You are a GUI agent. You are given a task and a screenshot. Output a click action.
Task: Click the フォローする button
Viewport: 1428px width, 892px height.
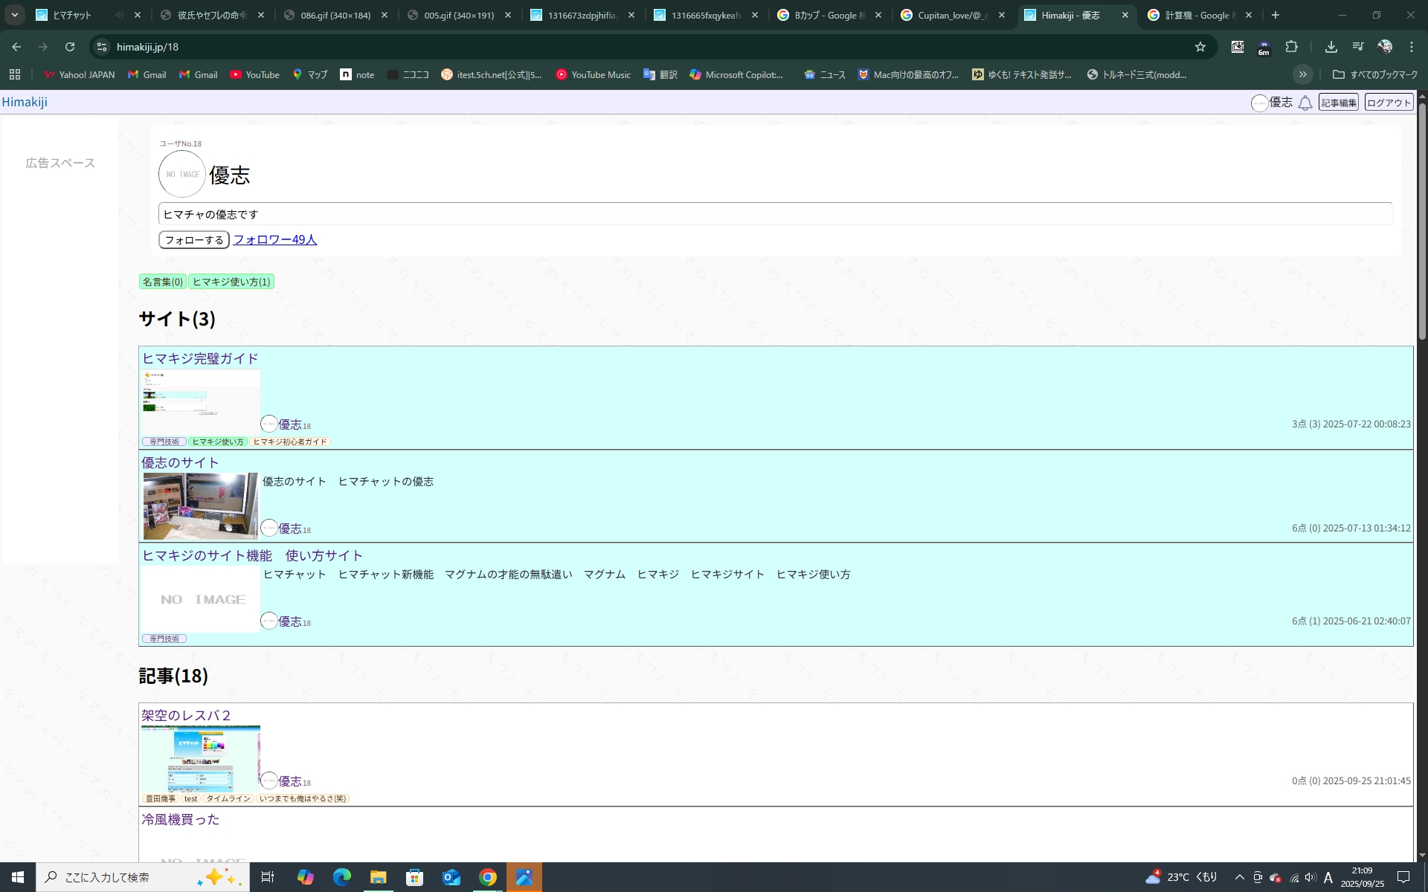pyautogui.click(x=193, y=240)
